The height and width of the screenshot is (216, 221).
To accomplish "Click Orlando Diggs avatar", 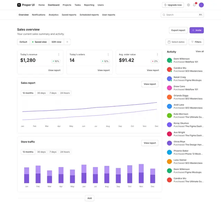I will pos(169,97).
